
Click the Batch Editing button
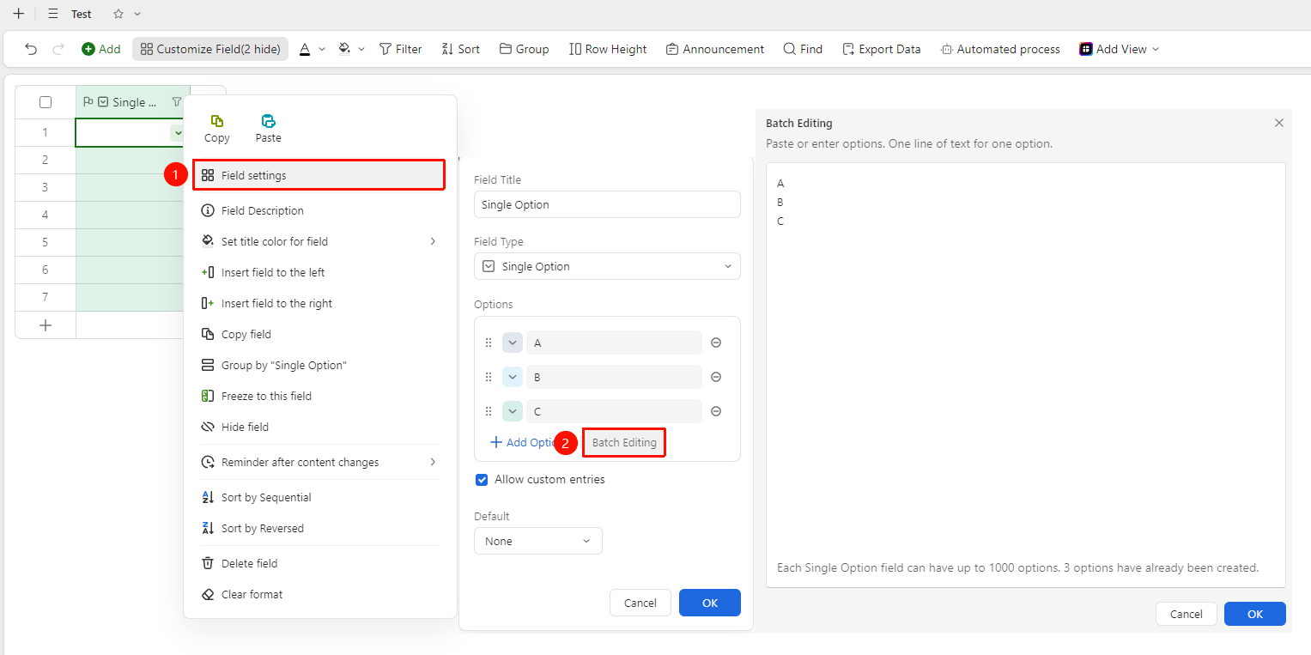[x=624, y=442]
